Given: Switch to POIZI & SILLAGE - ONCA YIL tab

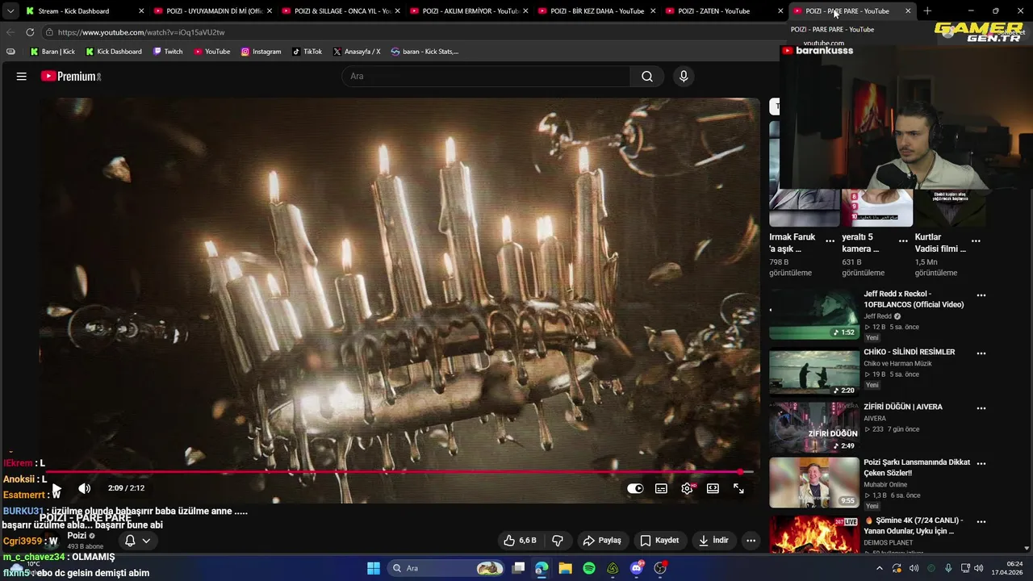Looking at the screenshot, I should (342, 11).
